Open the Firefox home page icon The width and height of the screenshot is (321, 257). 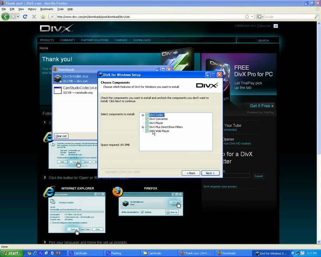click(x=43, y=17)
